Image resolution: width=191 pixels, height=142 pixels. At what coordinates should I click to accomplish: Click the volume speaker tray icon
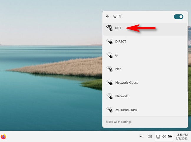pos(164,136)
